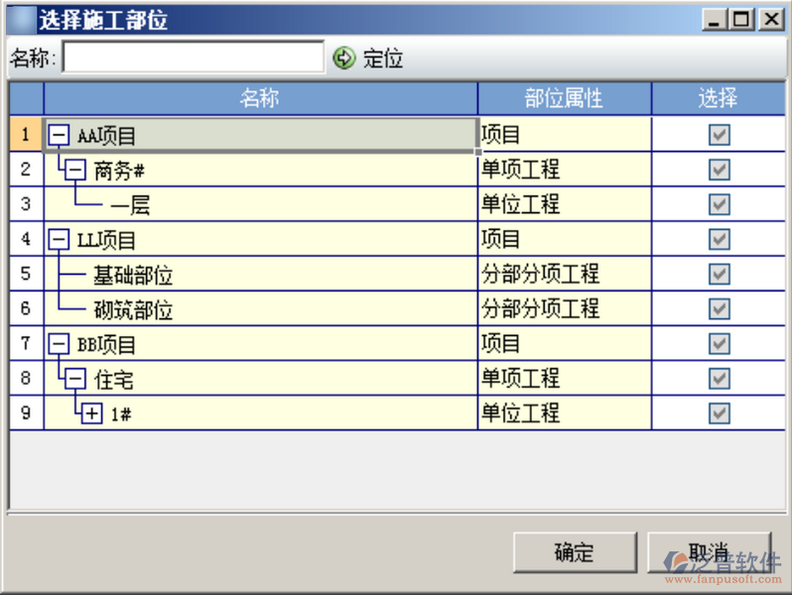The image size is (792, 595).
Task: Maximize the 选择施工部位 dialog window
Action: (x=741, y=19)
